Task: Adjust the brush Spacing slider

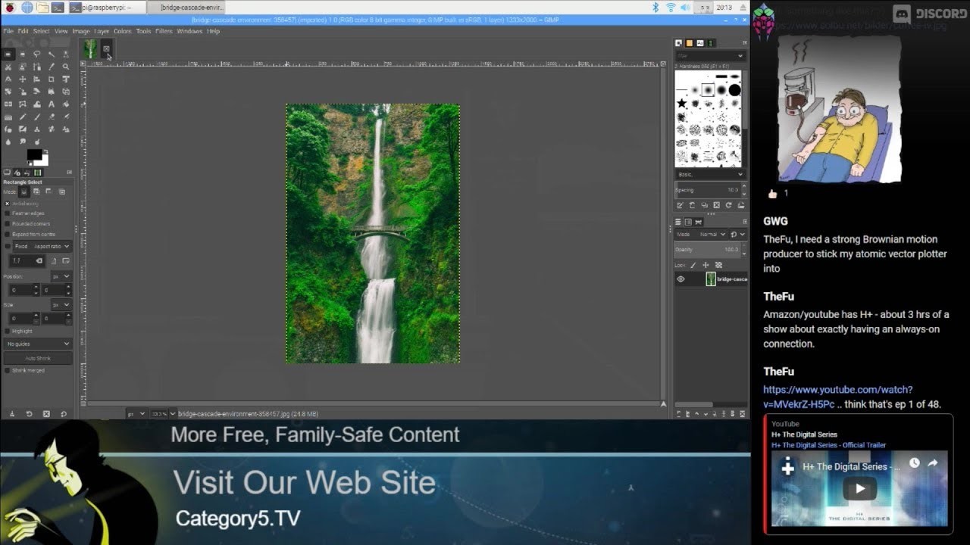Action: coord(709,190)
